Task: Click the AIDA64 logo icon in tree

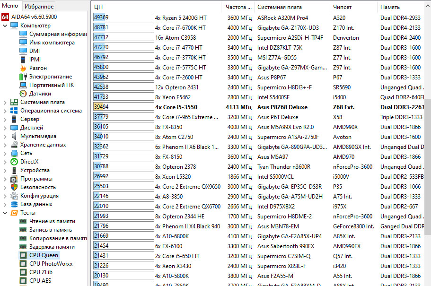Action: point(5,17)
